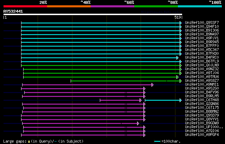Open subject UniRef100_B9I306

point(202,30)
